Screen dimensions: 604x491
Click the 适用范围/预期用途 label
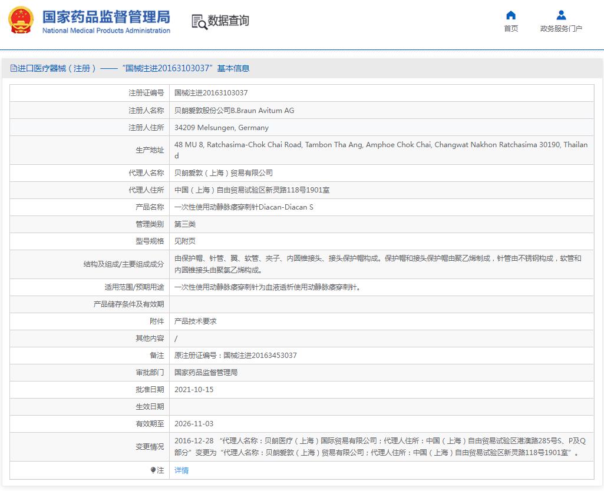pos(134,287)
